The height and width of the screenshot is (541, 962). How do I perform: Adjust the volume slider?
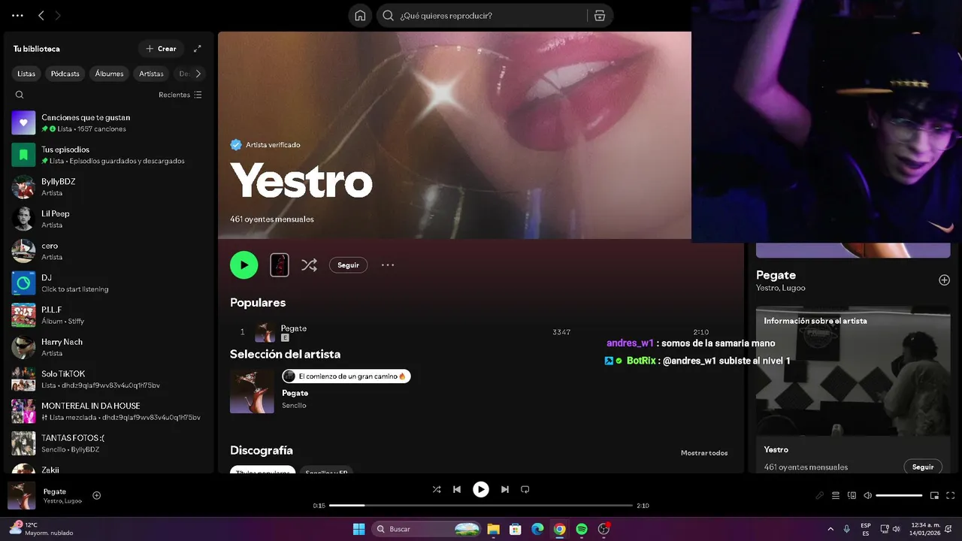[899, 495]
